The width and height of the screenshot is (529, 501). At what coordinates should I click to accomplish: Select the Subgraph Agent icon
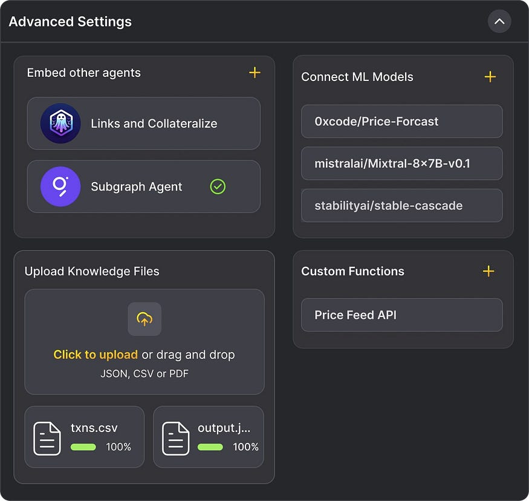pos(60,186)
